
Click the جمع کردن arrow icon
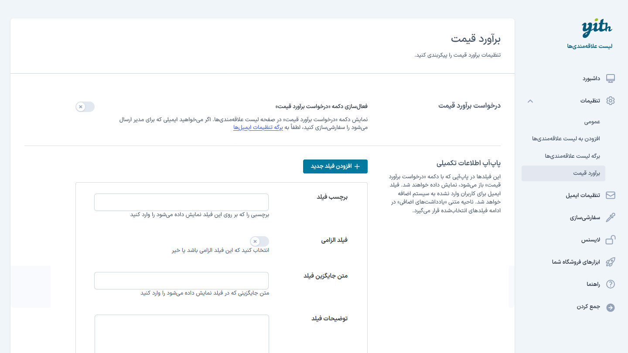611,307
